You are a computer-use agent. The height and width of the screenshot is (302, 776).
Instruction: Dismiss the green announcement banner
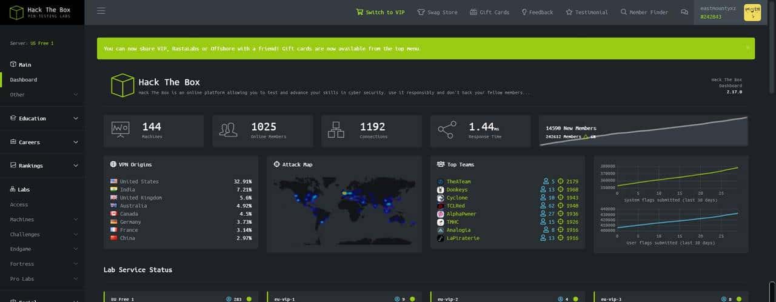pyautogui.click(x=748, y=47)
